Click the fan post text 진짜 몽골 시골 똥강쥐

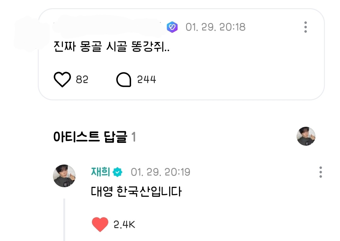coord(111,46)
